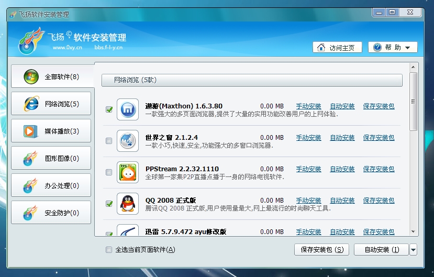Collapse the 网络浏览 (5款) section header
The height and width of the screenshot is (277, 434).
[252, 80]
